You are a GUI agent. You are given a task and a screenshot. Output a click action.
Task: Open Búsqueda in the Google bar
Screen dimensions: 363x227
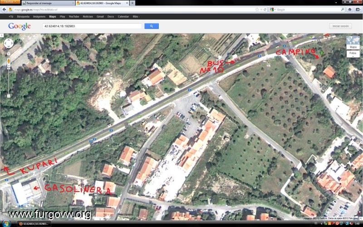pyautogui.click(x=23, y=17)
